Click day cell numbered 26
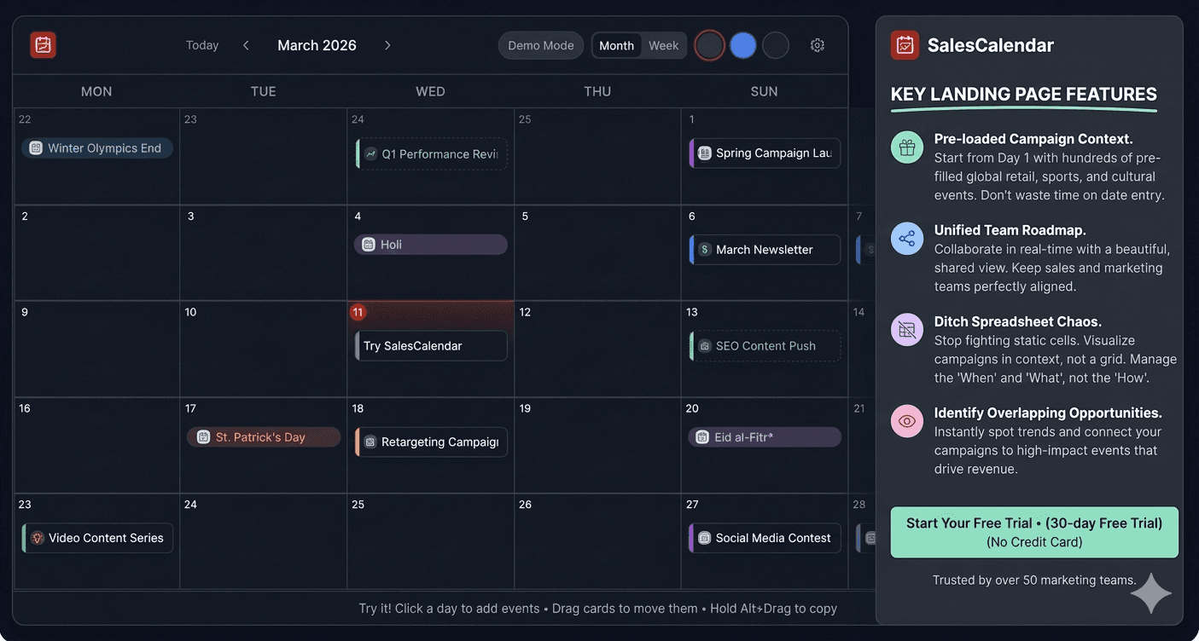The image size is (1199, 641). click(597, 540)
